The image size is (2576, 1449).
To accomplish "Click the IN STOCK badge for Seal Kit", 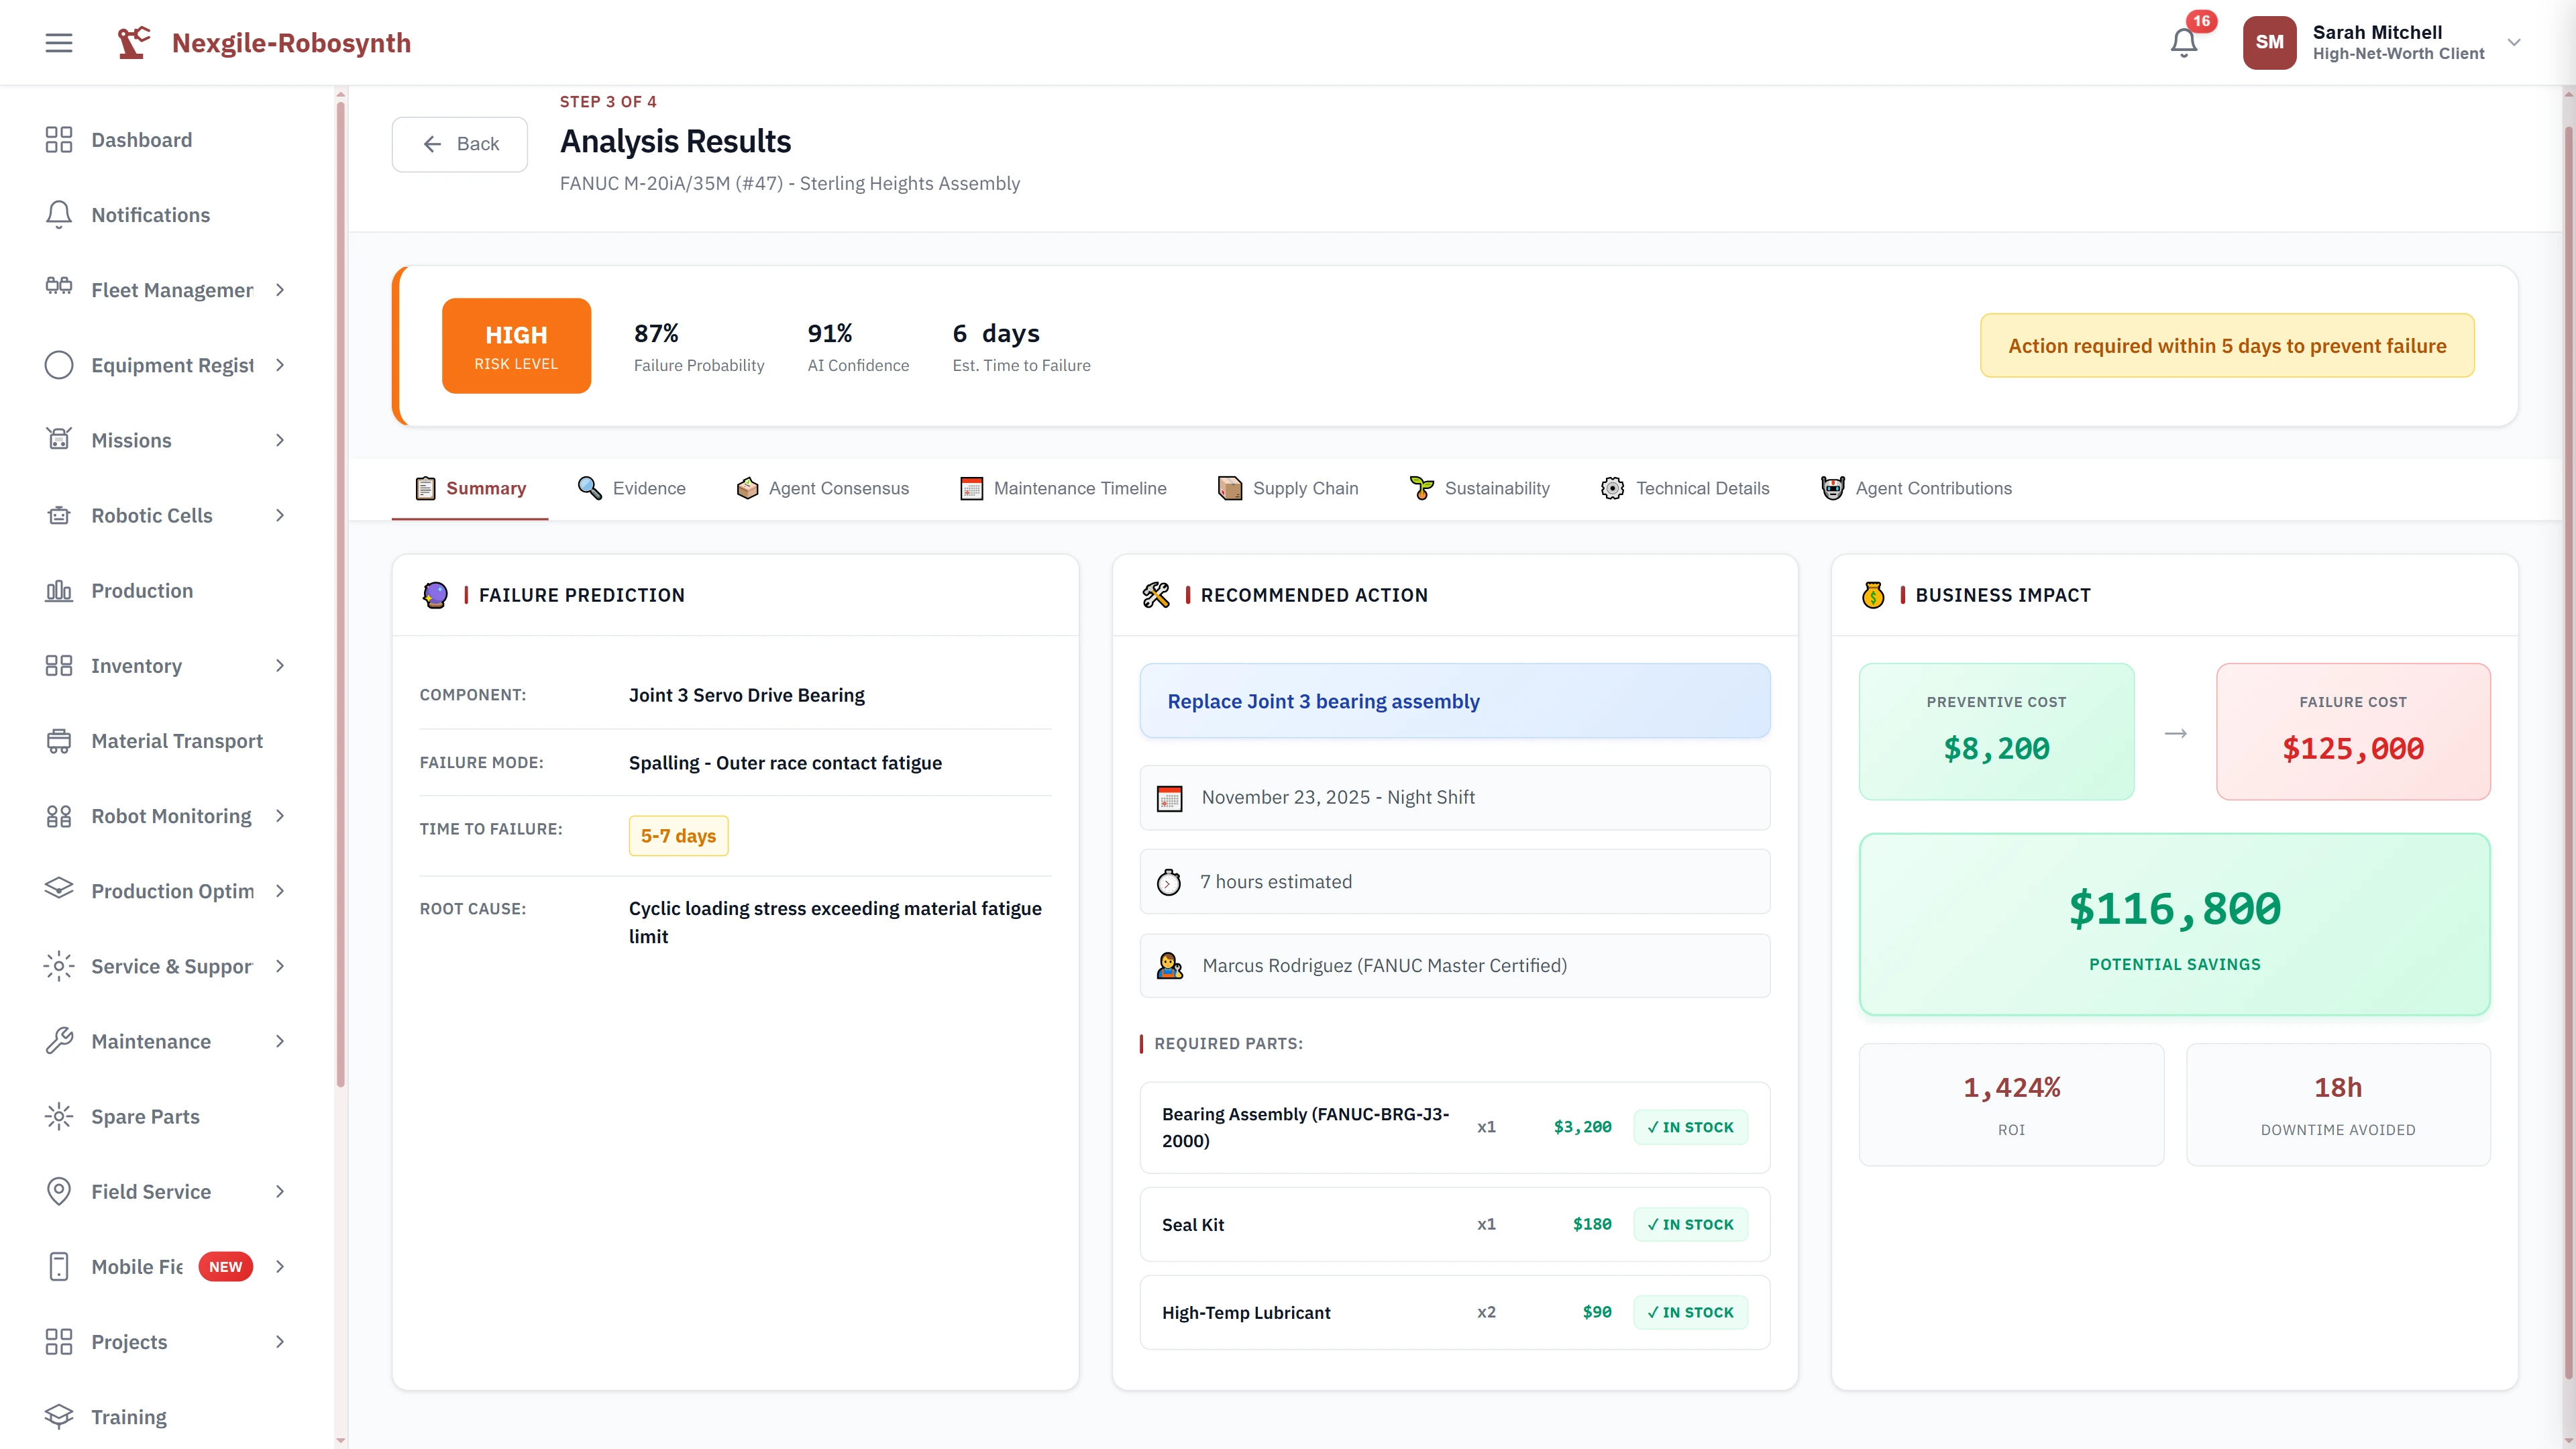I will pos(1690,1224).
